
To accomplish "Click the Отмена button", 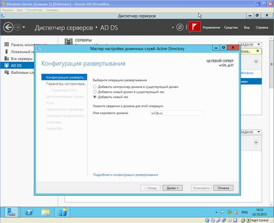I will click(223, 188).
